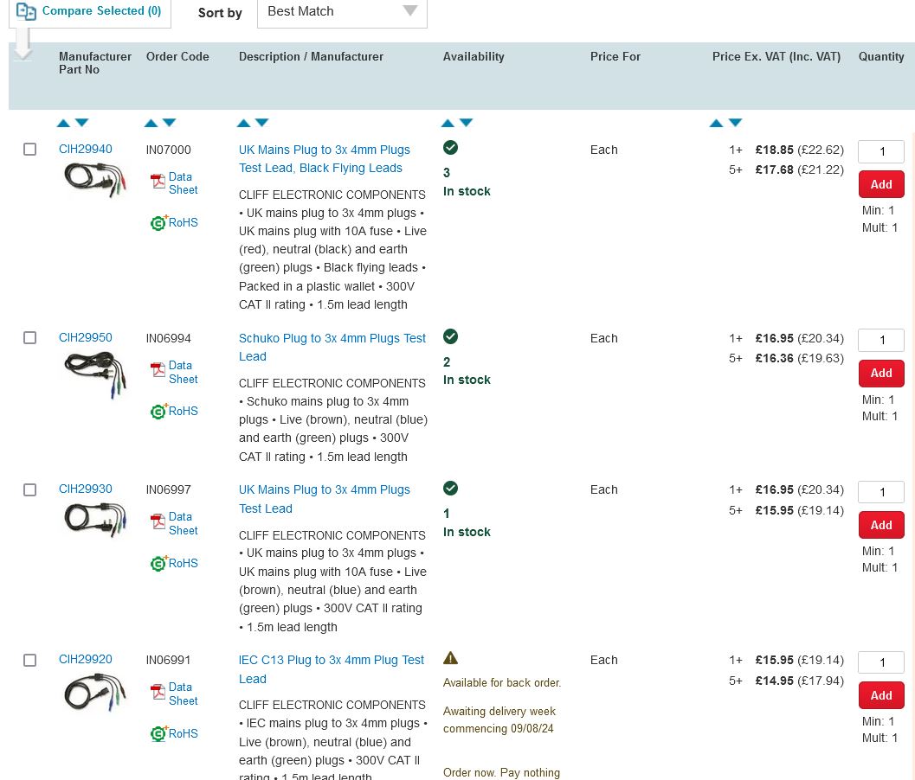Open part link CIH29940
The height and width of the screenshot is (780, 915).
tap(85, 150)
